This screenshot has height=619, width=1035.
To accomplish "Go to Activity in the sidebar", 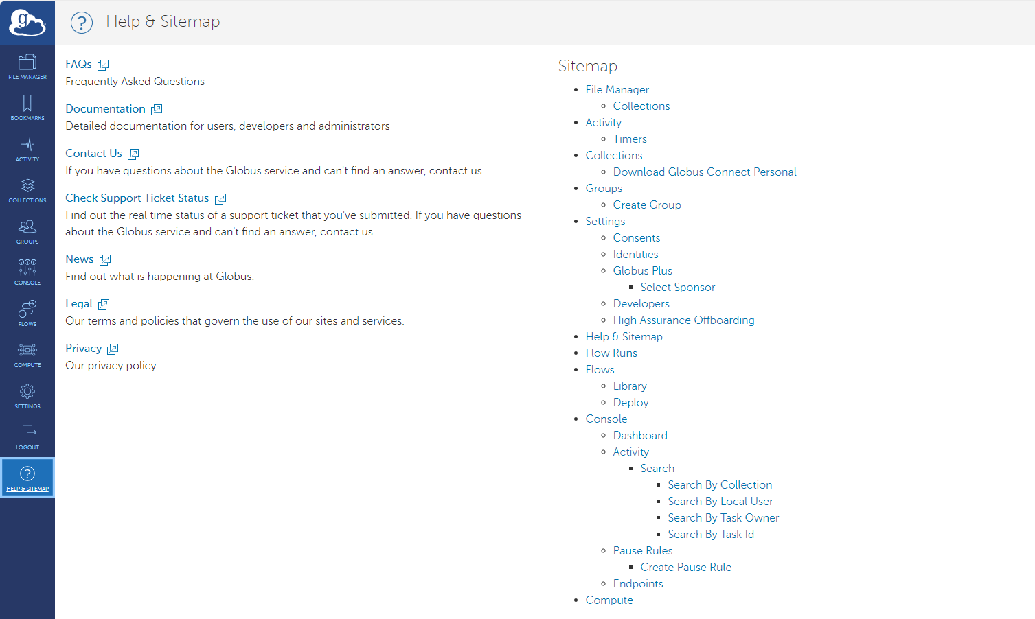I will pos(27,149).
